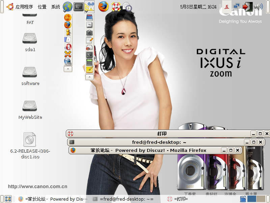Click the blue folder icon in the bottom panel
The image size is (270, 203).
click(243, 199)
